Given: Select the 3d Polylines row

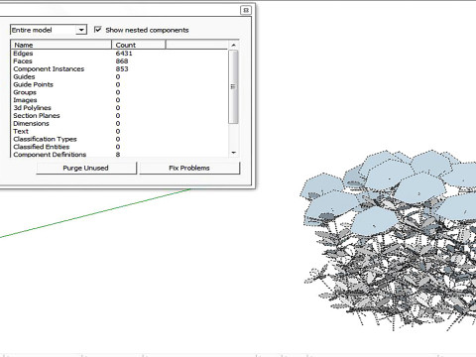Looking at the screenshot, I should [120, 108].
